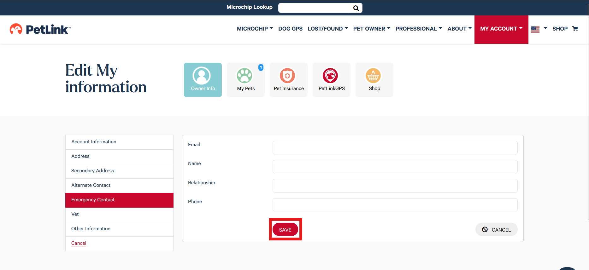Select Secondary Address in sidebar

pos(119,171)
